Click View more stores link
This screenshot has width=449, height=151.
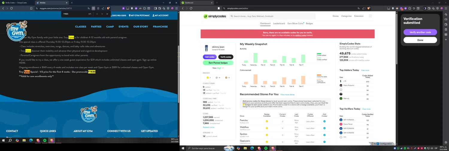(288, 95)
